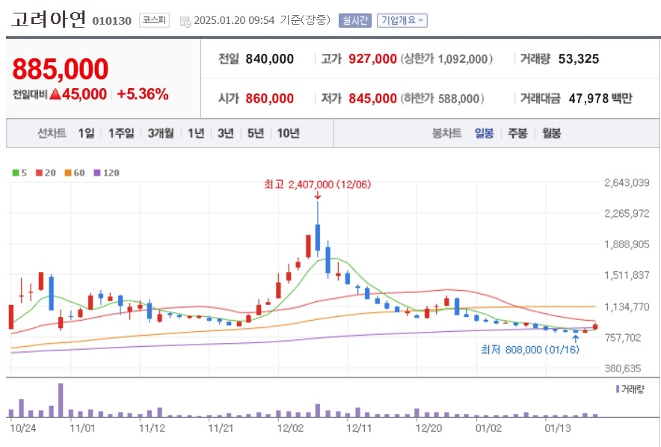Click the calendar icon beside the date
The width and height of the screenshot is (661, 447).
tap(185, 22)
